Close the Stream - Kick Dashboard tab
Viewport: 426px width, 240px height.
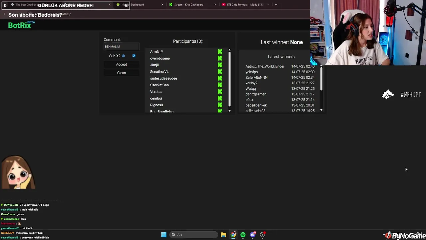tap(215, 5)
